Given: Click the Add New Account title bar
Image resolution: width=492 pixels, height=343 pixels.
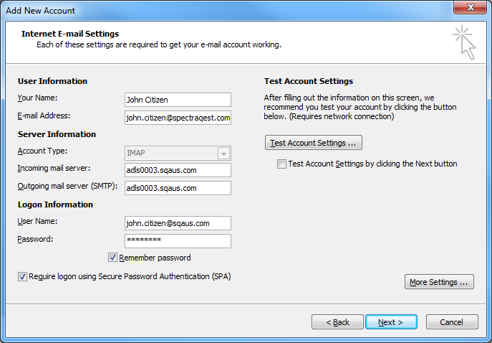Looking at the screenshot, I should 215,10.
